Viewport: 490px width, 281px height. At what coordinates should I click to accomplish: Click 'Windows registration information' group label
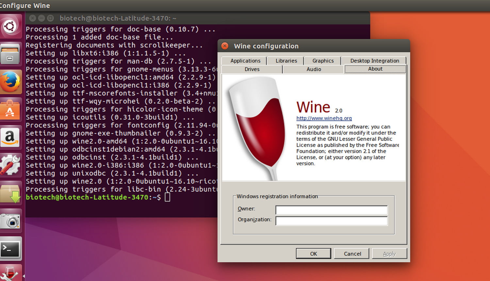[x=277, y=196]
